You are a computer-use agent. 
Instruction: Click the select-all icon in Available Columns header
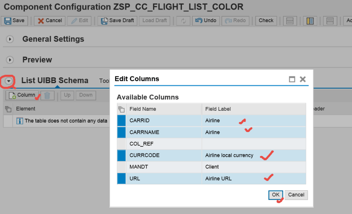point(122,109)
